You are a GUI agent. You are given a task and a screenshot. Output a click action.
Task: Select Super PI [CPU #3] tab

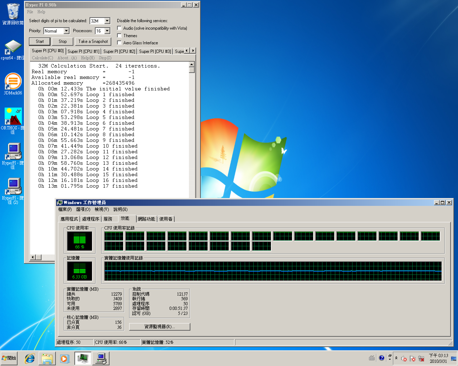(x=155, y=51)
